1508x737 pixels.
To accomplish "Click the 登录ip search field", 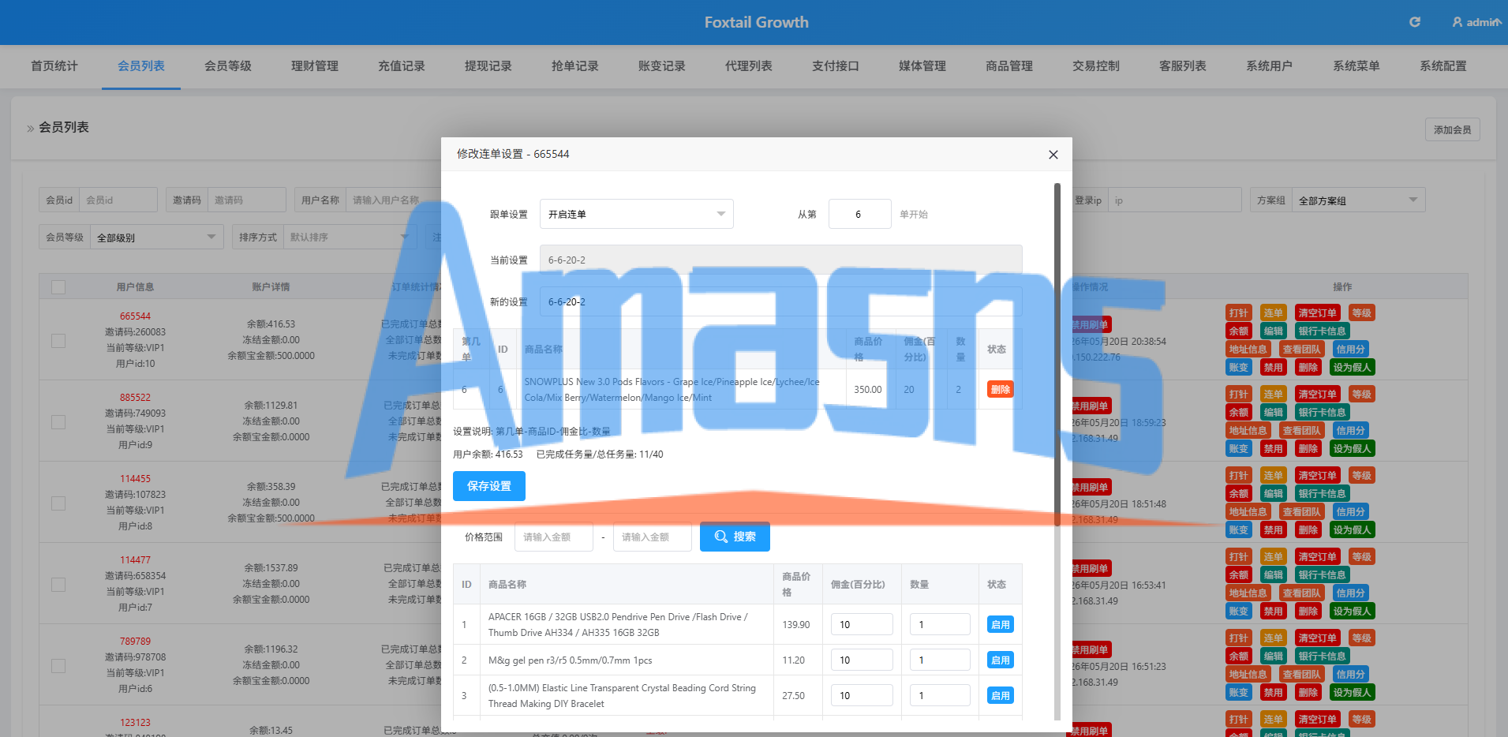I will (x=1175, y=200).
